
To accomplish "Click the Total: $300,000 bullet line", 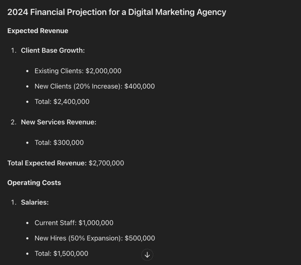I will click(x=59, y=143).
